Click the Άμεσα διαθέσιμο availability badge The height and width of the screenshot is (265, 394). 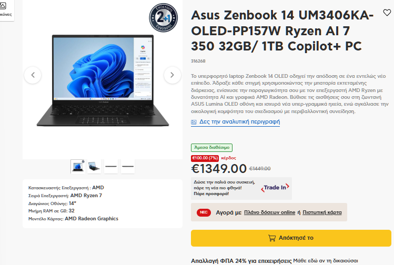[x=211, y=147]
